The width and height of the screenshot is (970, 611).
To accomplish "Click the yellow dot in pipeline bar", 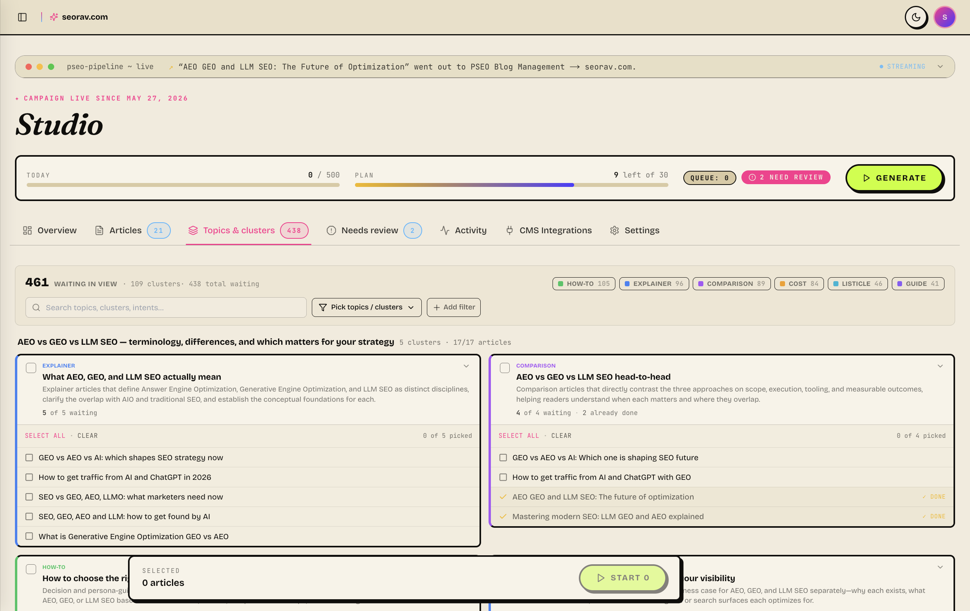I will pos(40,67).
